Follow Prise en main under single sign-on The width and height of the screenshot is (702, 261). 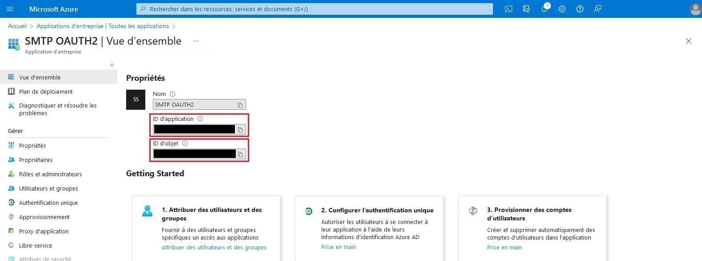click(339, 247)
